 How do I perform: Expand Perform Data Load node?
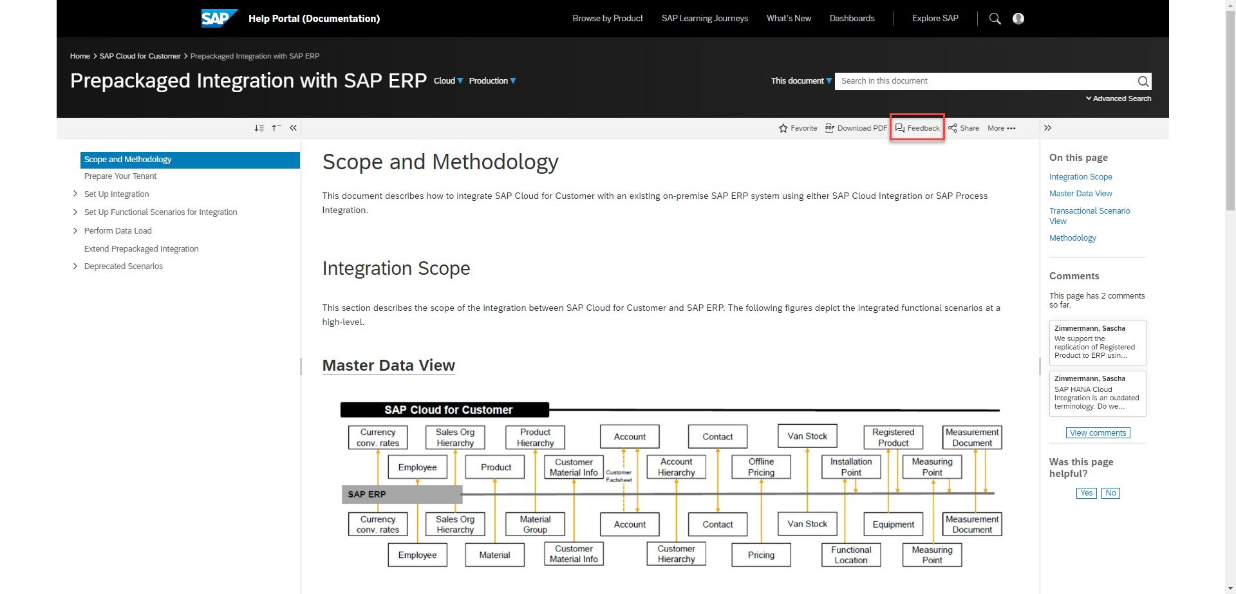(75, 230)
